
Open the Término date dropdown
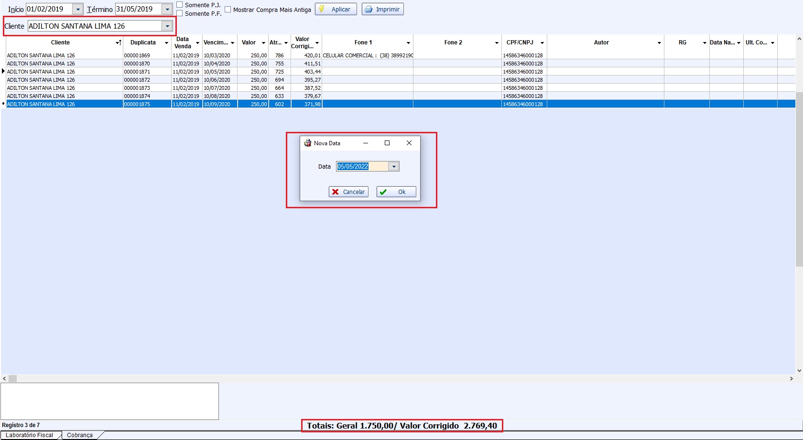(167, 9)
